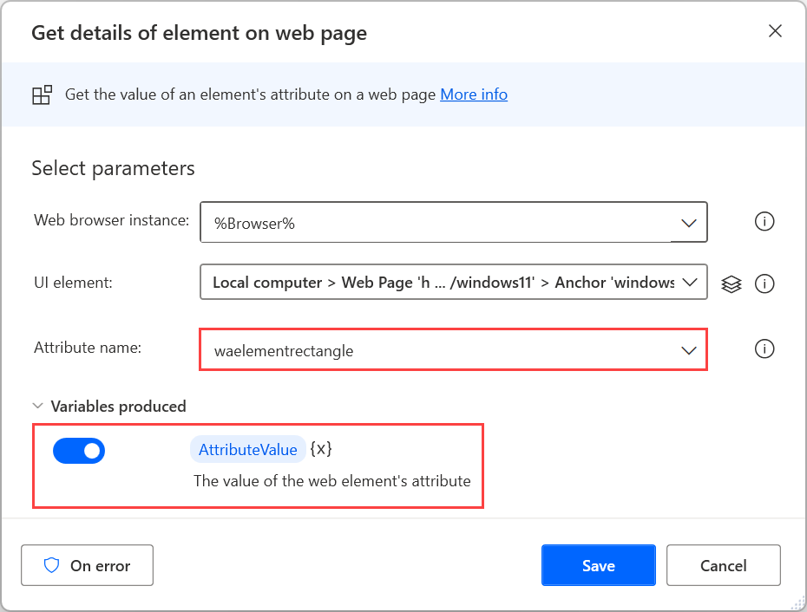Image resolution: width=807 pixels, height=612 pixels.
Task: Open the On error settings
Action: (x=87, y=565)
